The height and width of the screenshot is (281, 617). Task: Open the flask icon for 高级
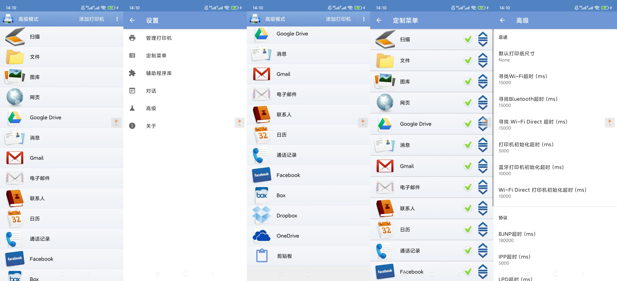pos(132,108)
